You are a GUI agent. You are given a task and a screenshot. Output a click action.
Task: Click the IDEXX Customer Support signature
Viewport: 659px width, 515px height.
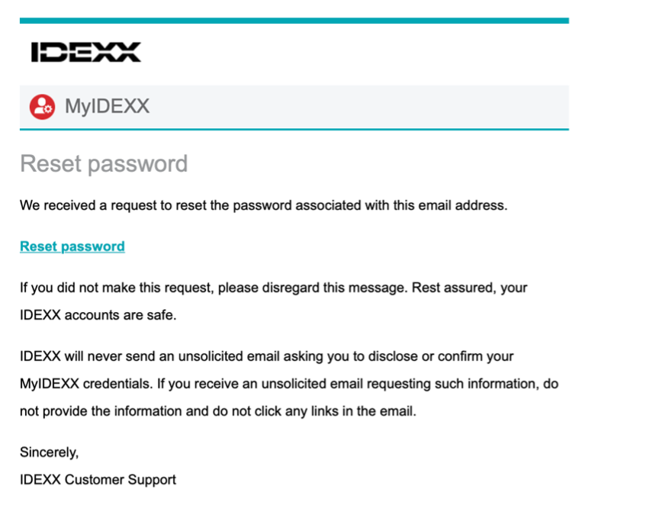[x=98, y=480]
